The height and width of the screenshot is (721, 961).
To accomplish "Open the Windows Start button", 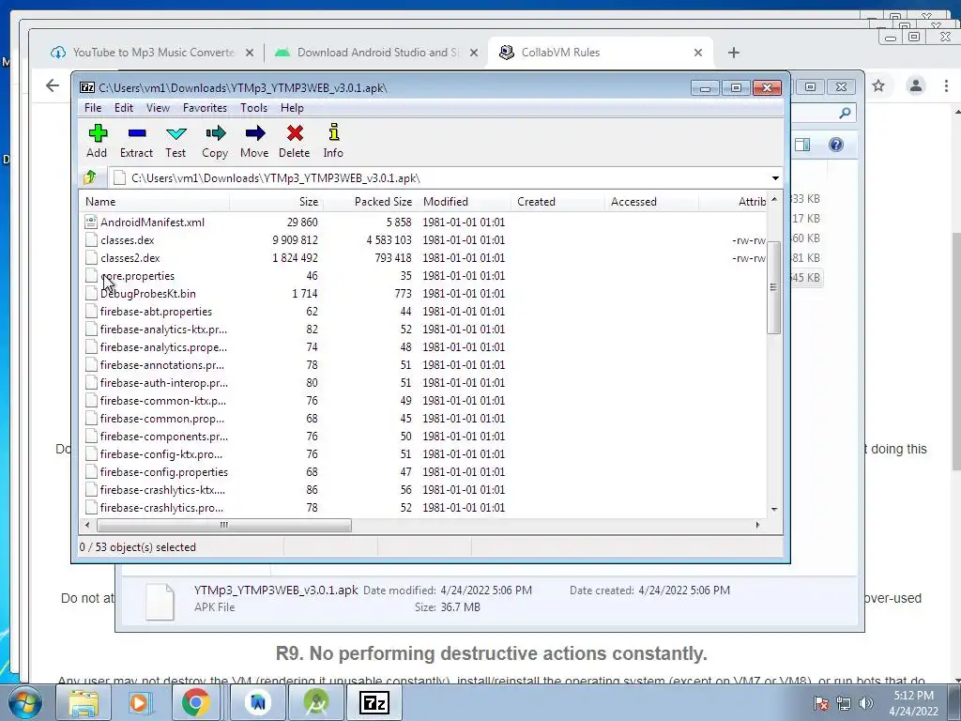I will [x=24, y=702].
